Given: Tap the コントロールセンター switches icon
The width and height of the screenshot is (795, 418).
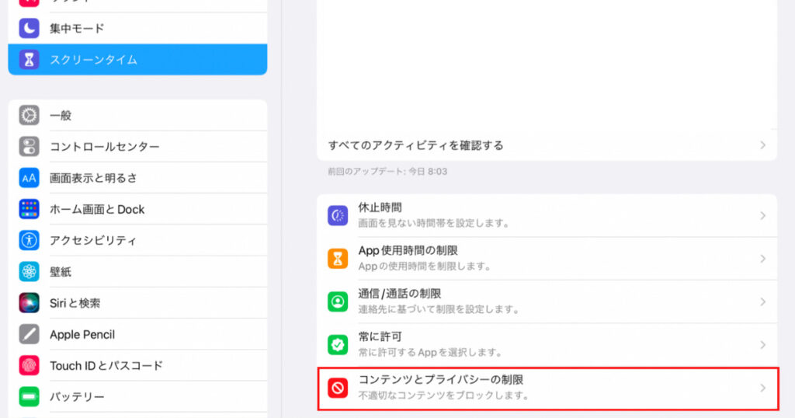Looking at the screenshot, I should (29, 147).
